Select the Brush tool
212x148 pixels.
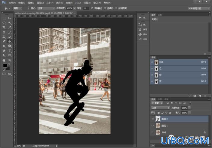[x=10, y=32]
